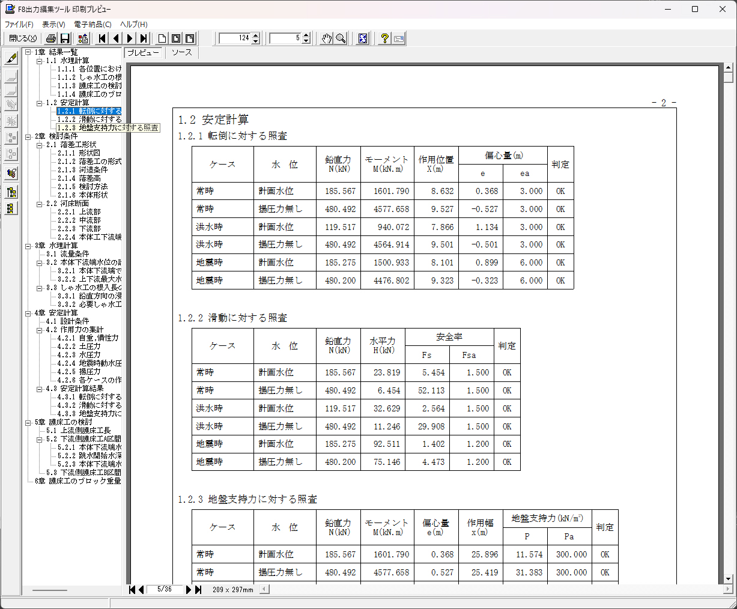The height and width of the screenshot is (609, 737).
Task: Decrease the page number 5 spinner
Action: (x=306, y=41)
